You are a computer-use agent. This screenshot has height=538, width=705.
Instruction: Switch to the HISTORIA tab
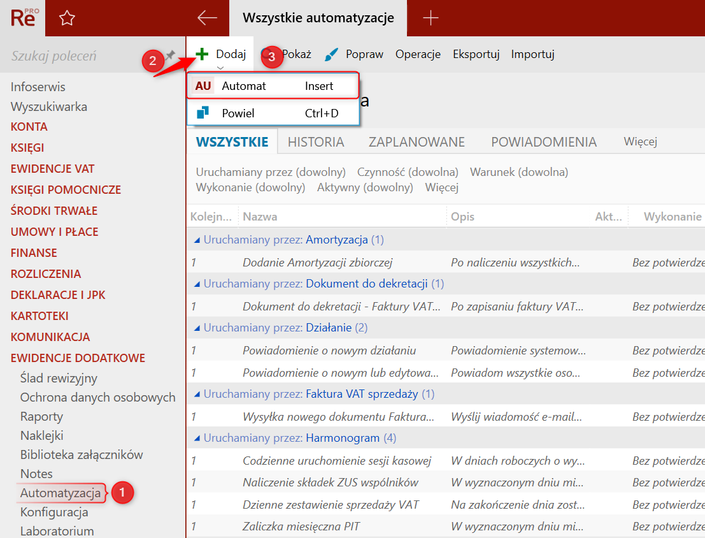(x=316, y=142)
